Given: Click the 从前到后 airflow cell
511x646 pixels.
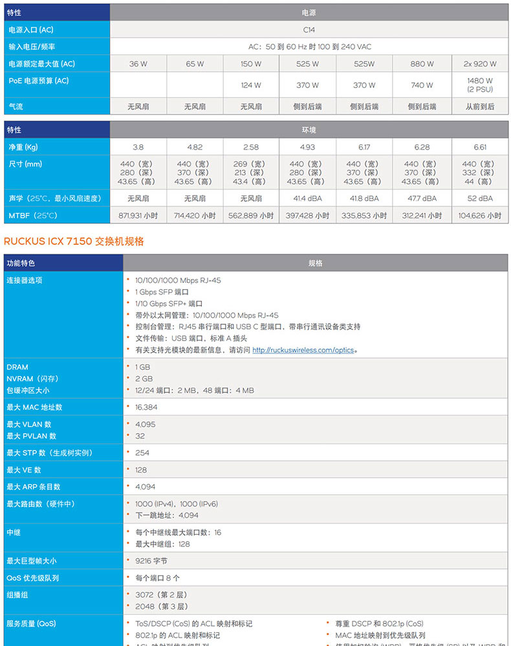Looking at the screenshot, I should 480,107.
